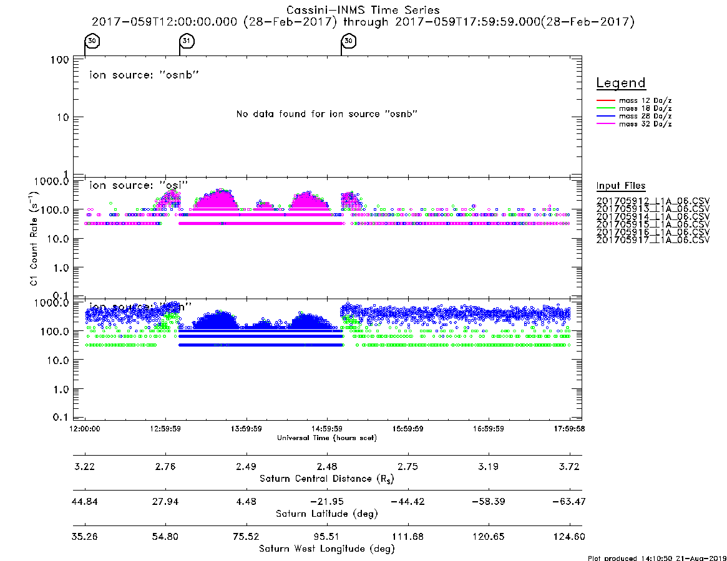Select input file 201705917_L1A_06.CSV
Screen dimensions: 727x561
653,240
